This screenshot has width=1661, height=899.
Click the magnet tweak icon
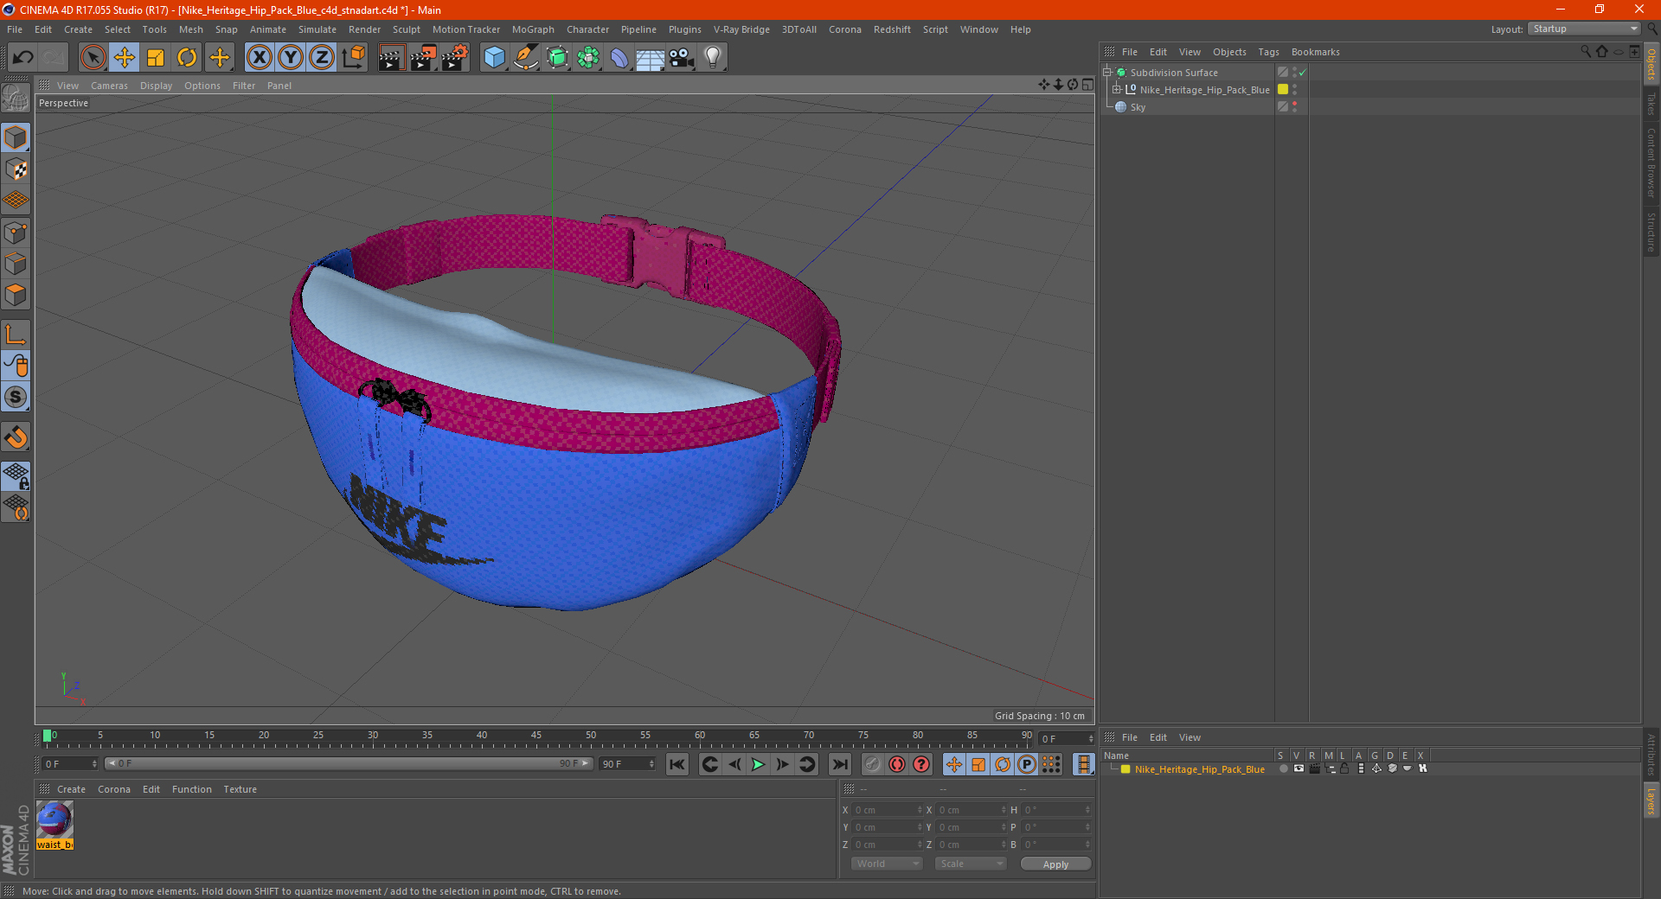pos(16,437)
